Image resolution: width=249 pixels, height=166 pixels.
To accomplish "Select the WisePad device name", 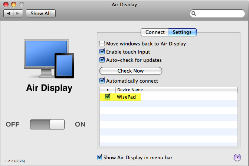I will click(x=126, y=97).
